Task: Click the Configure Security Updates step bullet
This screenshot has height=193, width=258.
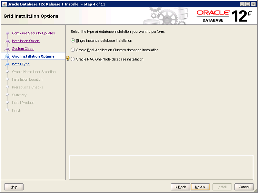Action: click(7, 33)
